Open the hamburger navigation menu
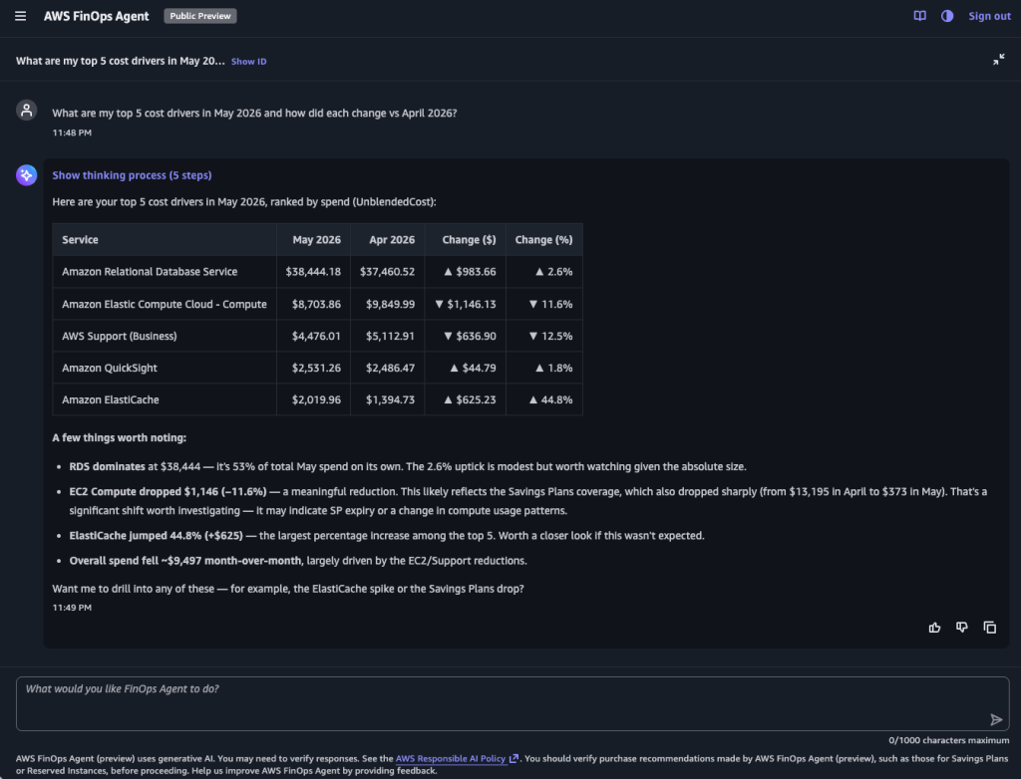The height and width of the screenshot is (779, 1021). 21,16
